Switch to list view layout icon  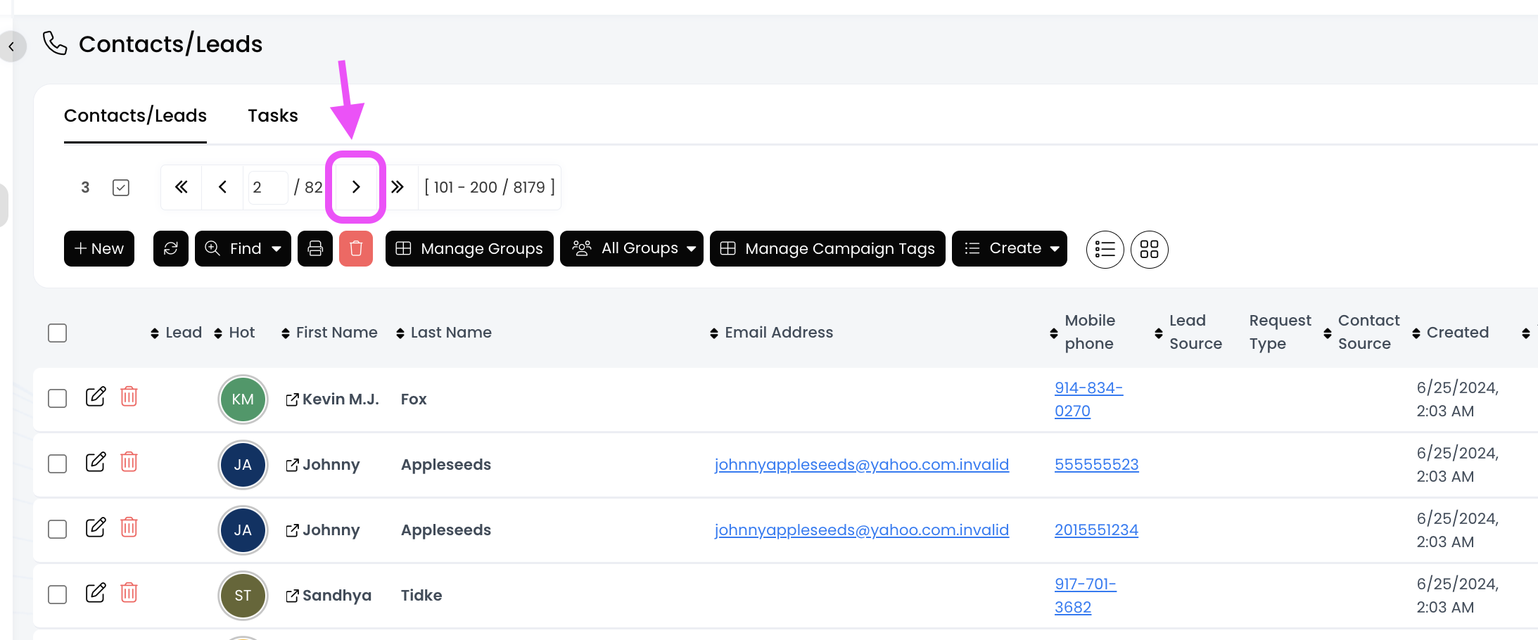[x=1105, y=250]
